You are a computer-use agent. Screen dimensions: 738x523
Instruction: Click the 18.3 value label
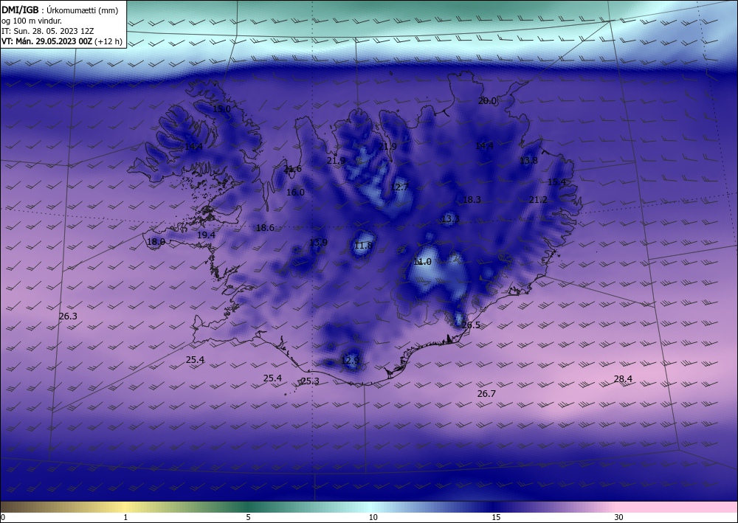click(x=472, y=199)
